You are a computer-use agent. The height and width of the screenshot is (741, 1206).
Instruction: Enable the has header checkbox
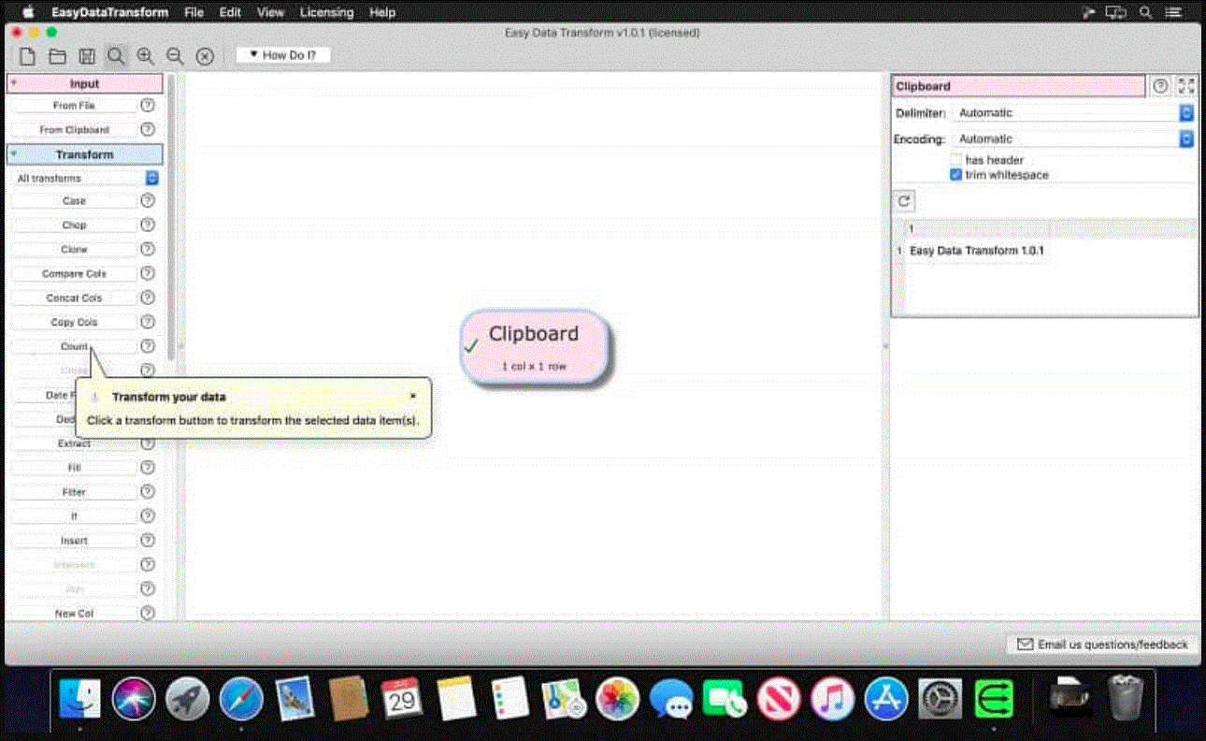[x=956, y=160]
